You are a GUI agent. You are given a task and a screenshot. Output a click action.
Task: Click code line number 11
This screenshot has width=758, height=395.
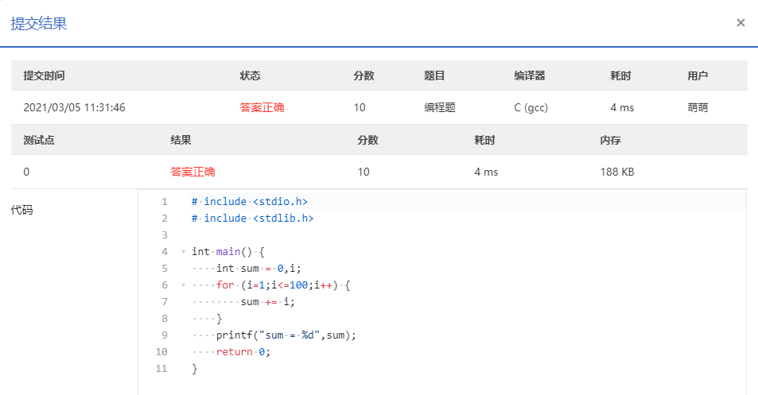click(x=161, y=369)
